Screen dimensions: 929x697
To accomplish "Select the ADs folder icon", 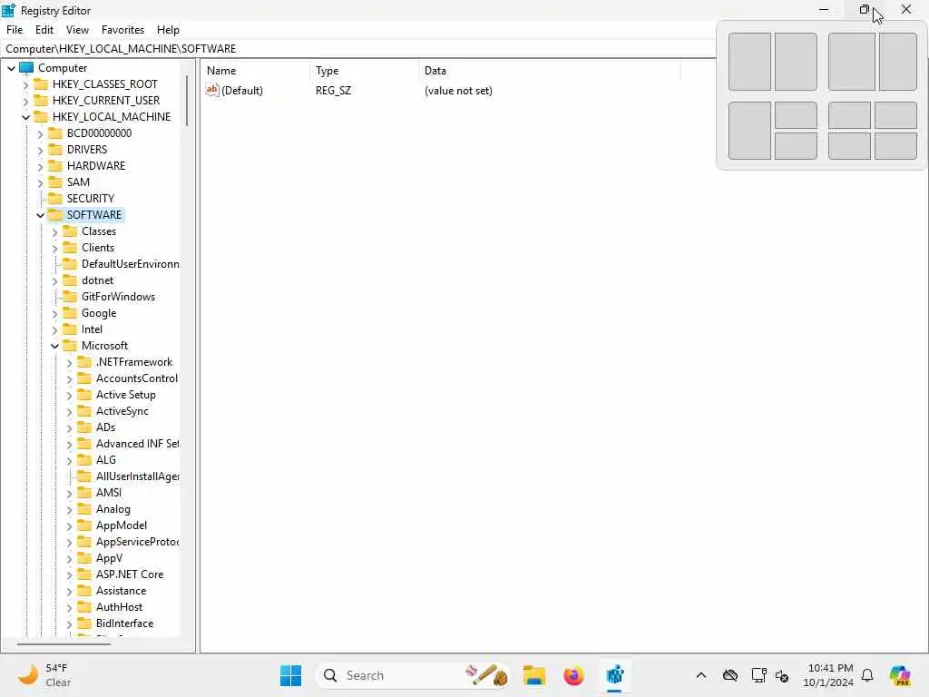I will (x=84, y=427).
